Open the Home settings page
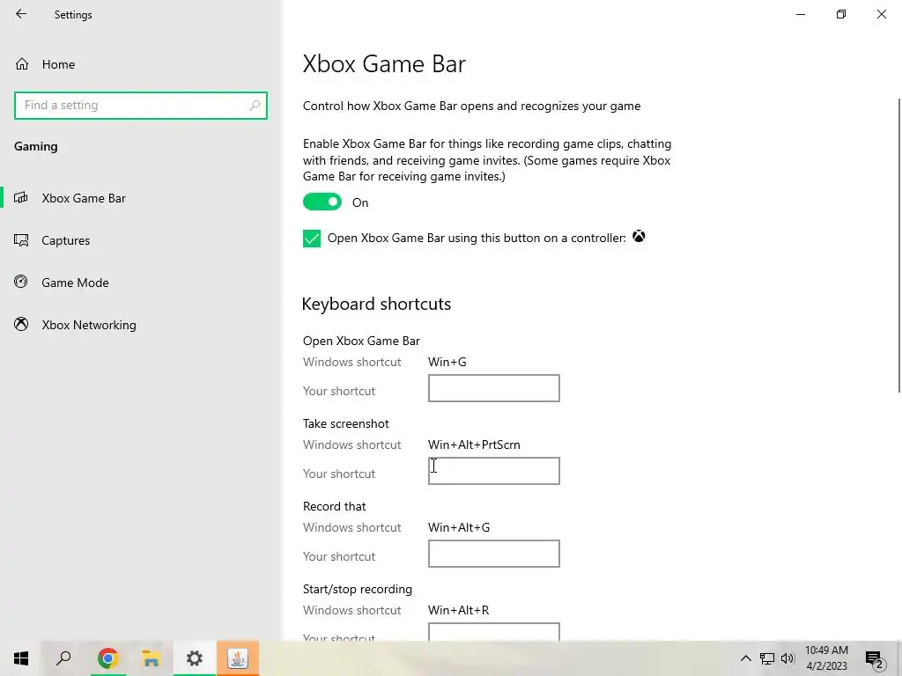902x676 pixels. tap(58, 64)
